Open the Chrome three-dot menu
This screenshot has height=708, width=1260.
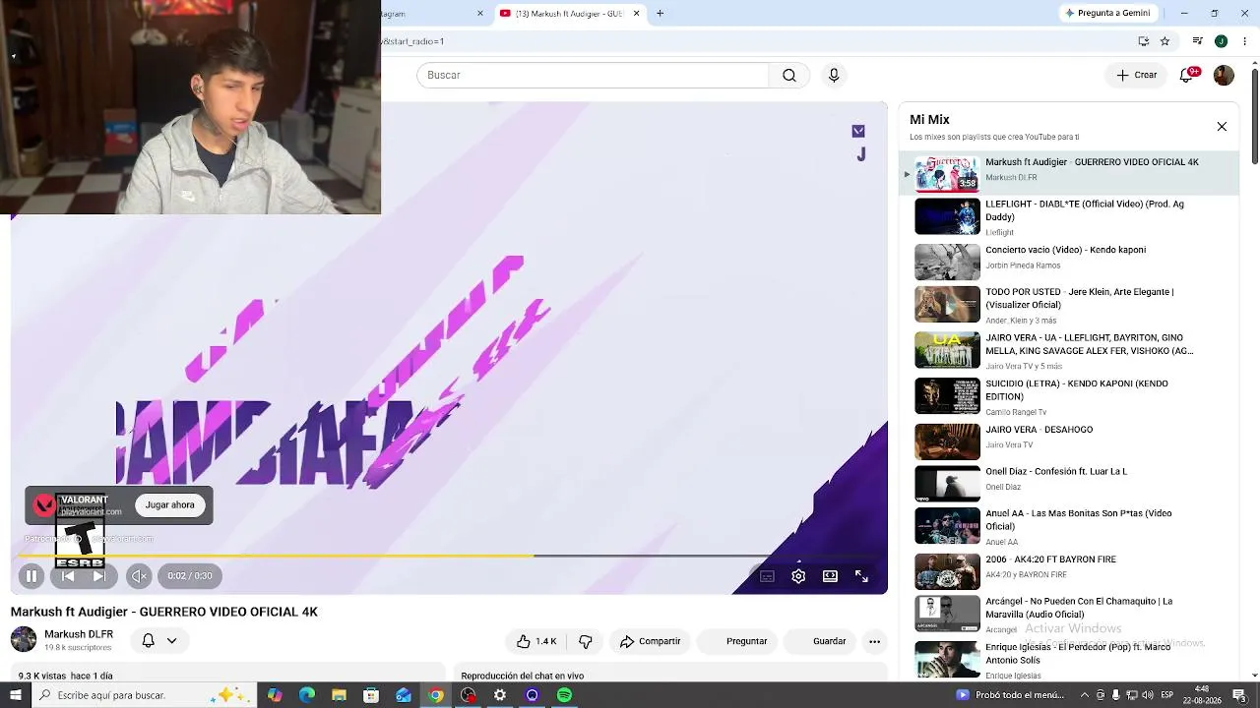[x=1244, y=41]
